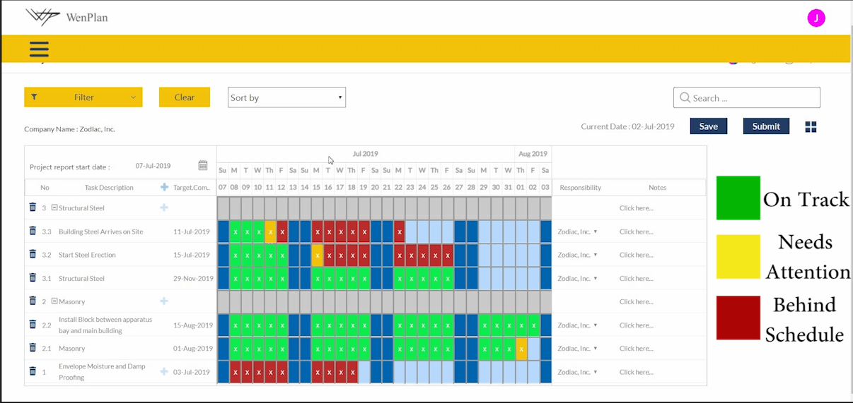Delete task 3.2 Start Steel Erection
Viewport: 853px width, 403px height.
(32, 254)
